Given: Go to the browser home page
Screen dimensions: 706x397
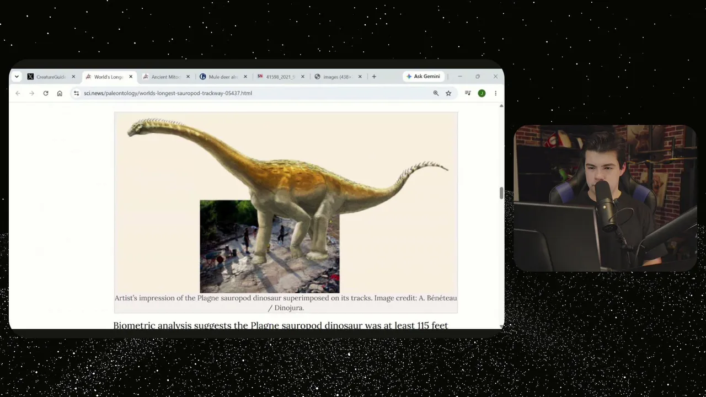Looking at the screenshot, I should click(60, 93).
